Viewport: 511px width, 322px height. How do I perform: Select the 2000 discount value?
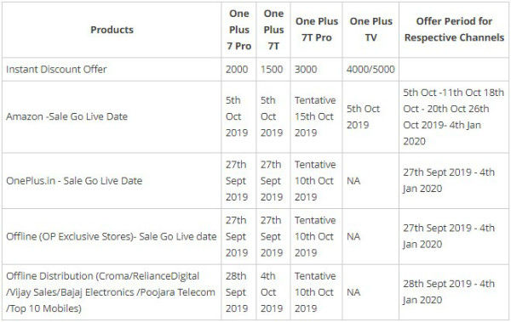[x=237, y=70]
